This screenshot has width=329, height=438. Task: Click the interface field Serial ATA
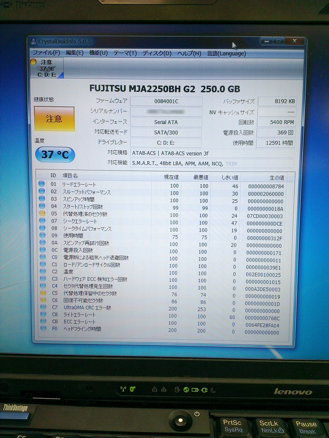tap(166, 122)
